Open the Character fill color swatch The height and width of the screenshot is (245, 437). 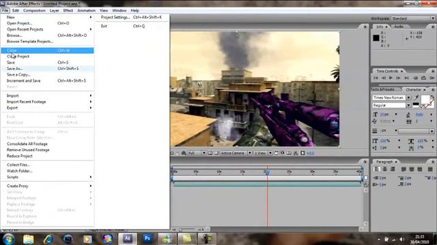pos(425,99)
